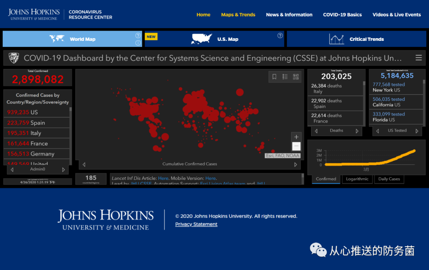Select New York 777,568 tested entry

(x=396, y=87)
